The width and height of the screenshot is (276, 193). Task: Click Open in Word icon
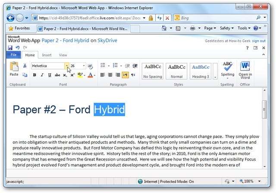point(245,68)
